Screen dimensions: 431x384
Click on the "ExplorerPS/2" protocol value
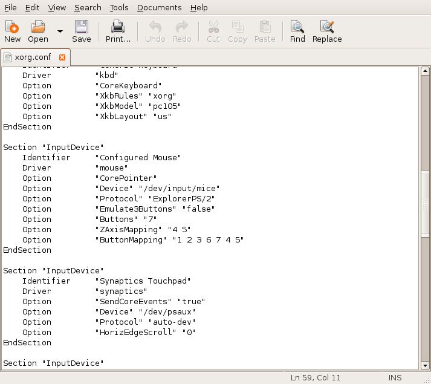tap(181, 198)
